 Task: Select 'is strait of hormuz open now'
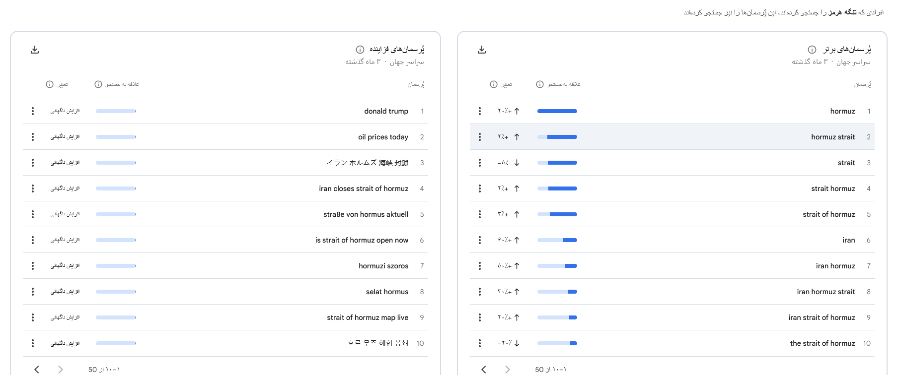pyautogui.click(x=361, y=240)
